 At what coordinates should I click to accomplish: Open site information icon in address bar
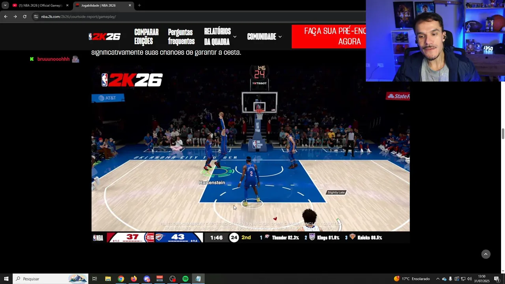(36, 17)
